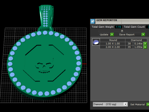Click the Total Gem Weight label
Image resolution: width=149 pixels, height=112 pixels.
(x=103, y=27)
